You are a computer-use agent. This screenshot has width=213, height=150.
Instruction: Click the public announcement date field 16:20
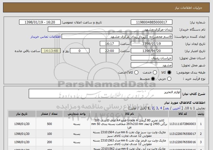[40, 22]
